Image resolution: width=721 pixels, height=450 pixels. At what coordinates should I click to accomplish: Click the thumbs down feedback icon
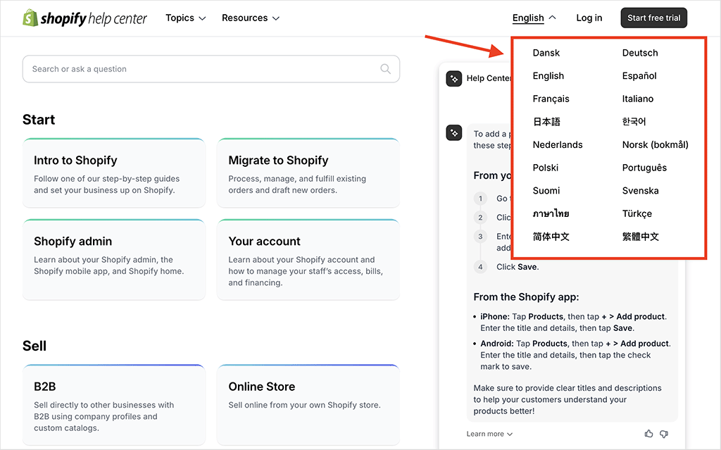[664, 433]
